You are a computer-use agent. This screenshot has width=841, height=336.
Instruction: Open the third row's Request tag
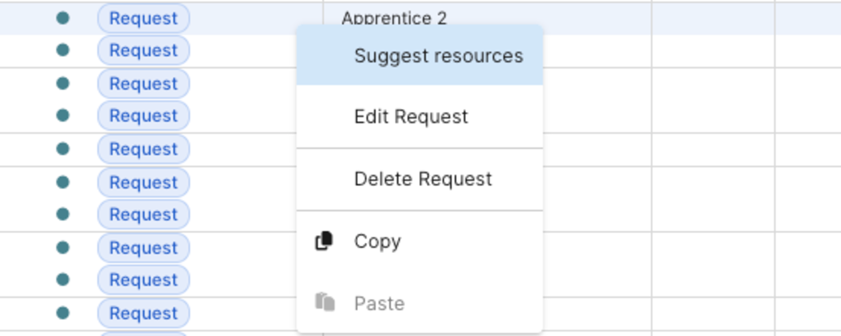pos(144,83)
